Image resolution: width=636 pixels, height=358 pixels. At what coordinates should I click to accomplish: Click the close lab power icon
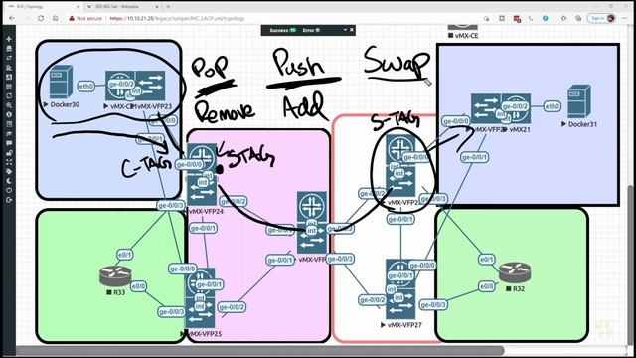(x=9, y=190)
